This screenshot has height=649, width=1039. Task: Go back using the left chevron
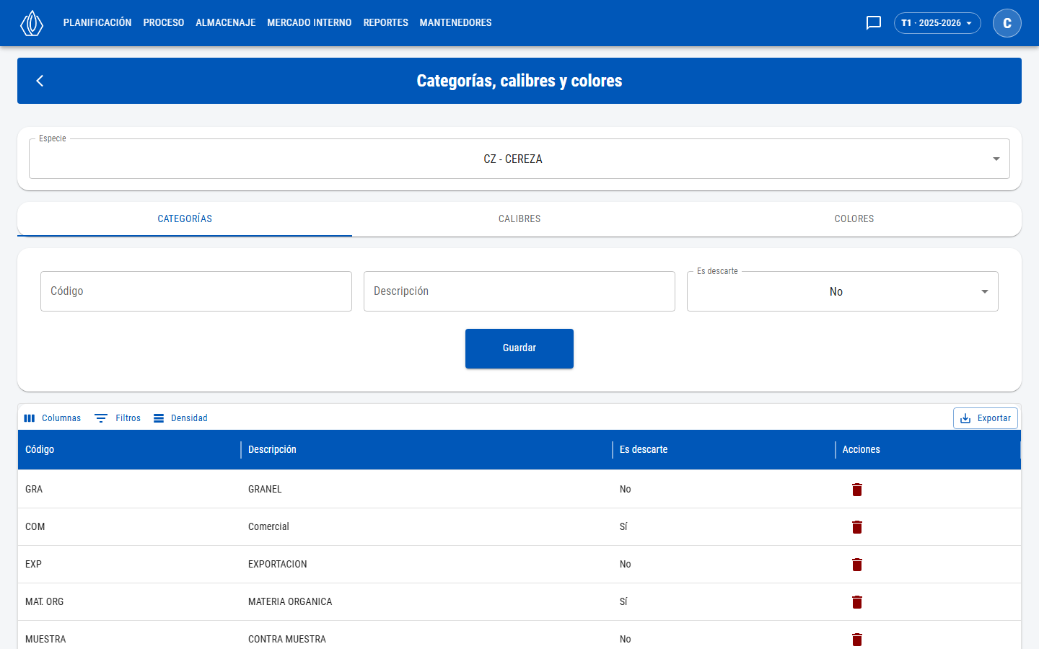(x=40, y=81)
